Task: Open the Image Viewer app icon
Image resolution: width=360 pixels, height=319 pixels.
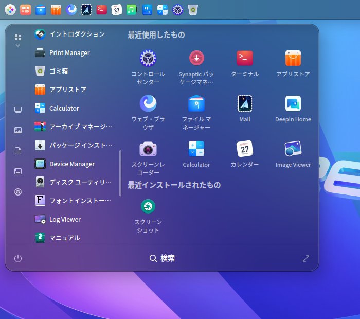Action: [293, 149]
